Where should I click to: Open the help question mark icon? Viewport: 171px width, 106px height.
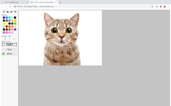4,12
